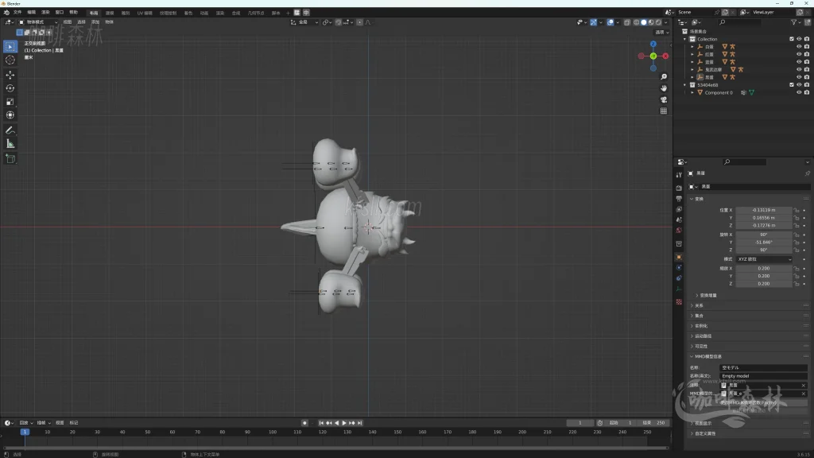This screenshot has width=814, height=458.
Task: Click the camera view icon in viewport
Action: click(664, 99)
